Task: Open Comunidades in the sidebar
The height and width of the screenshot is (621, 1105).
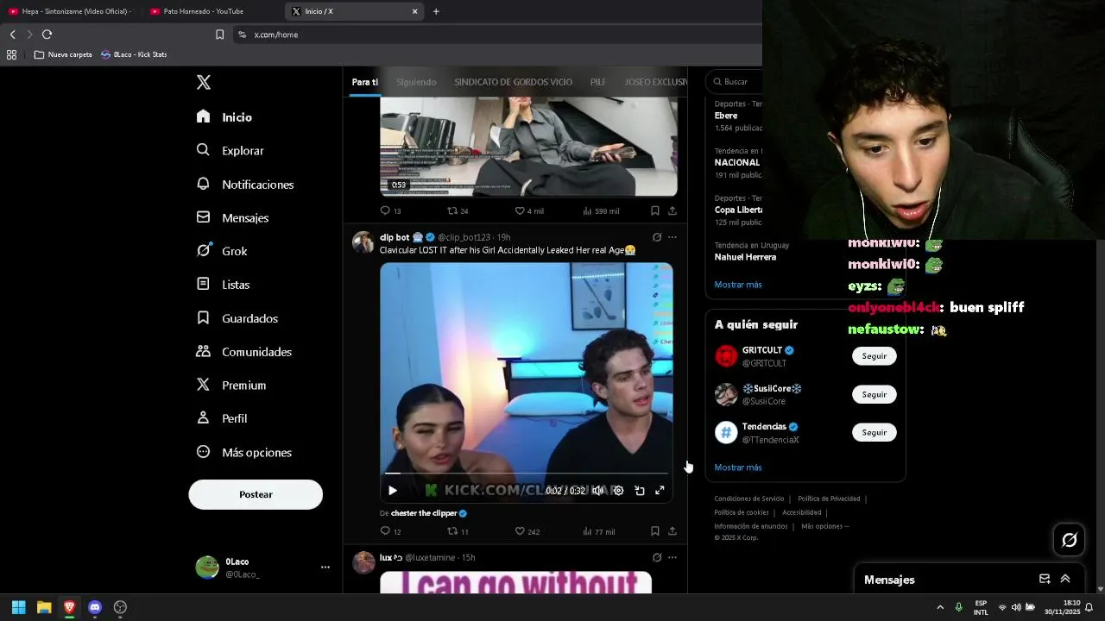Action: [244, 352]
